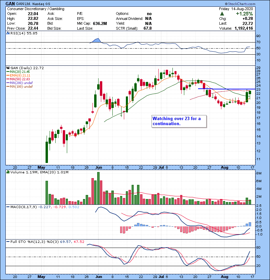
Task: Select the Prev Close value 22.44
Action: point(33,28)
